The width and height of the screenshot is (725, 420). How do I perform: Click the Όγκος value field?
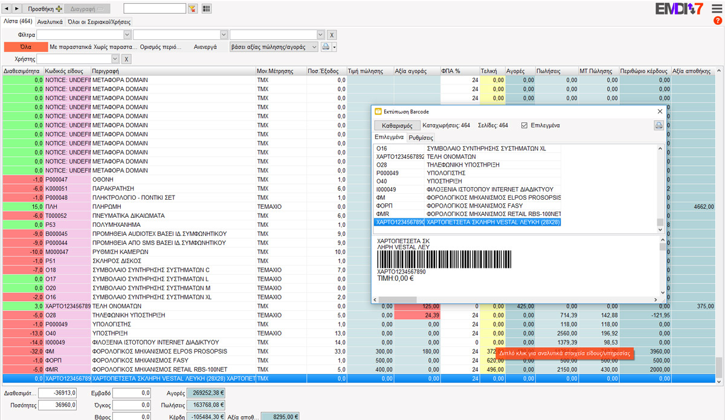click(x=131, y=405)
